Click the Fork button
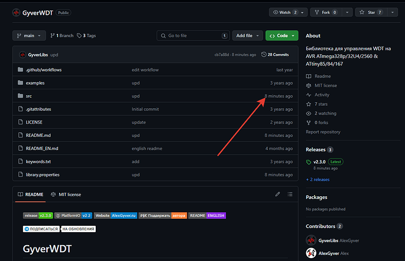This screenshot has width=405, height=261. point(326,12)
